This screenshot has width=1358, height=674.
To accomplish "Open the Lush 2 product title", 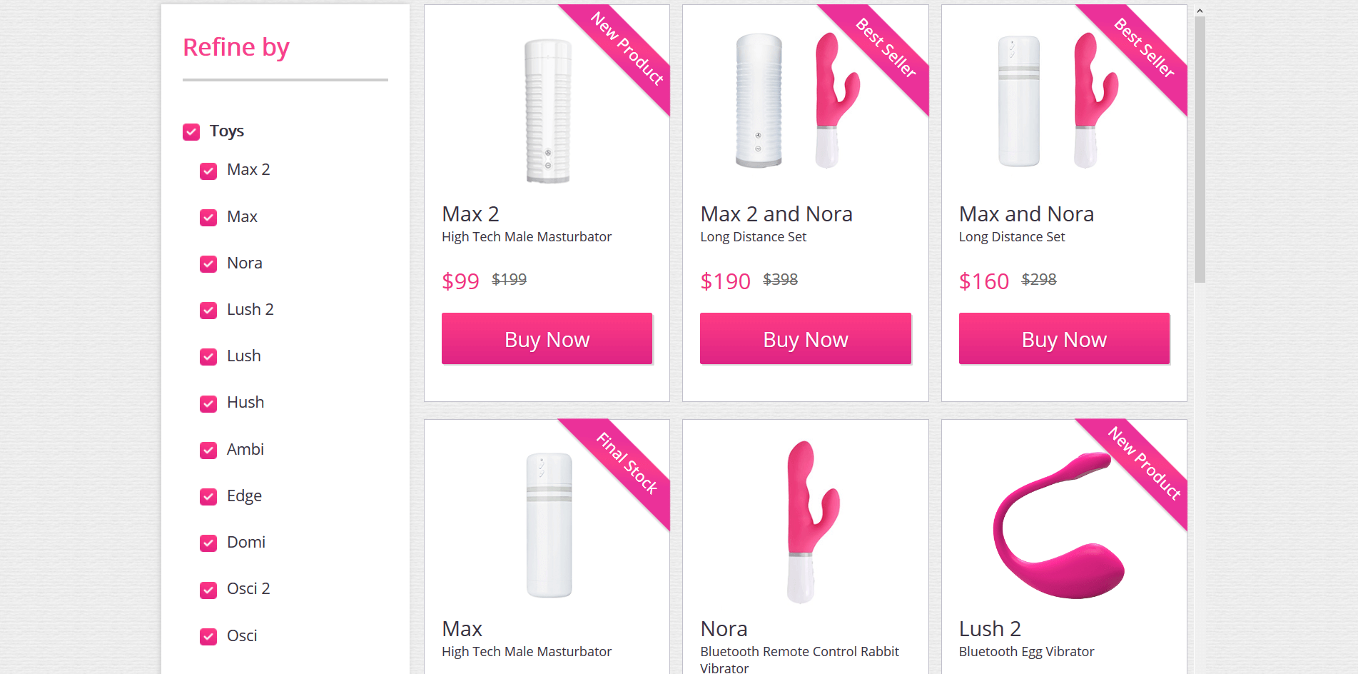I will coord(989,629).
